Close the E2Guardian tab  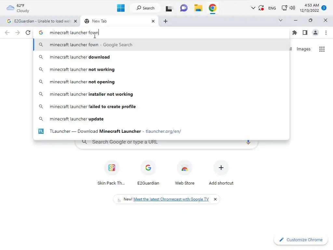coord(75,21)
